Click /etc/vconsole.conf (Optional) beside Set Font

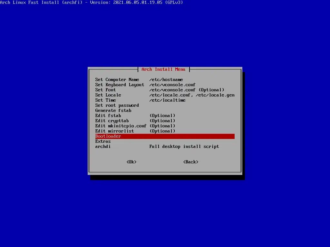coord(187,90)
